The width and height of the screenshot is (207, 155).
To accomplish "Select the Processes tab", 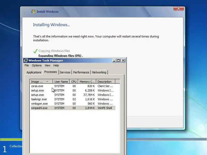I will point(50,72).
